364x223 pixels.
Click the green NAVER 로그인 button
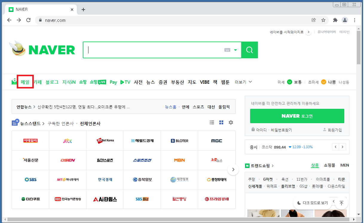(x=297, y=116)
